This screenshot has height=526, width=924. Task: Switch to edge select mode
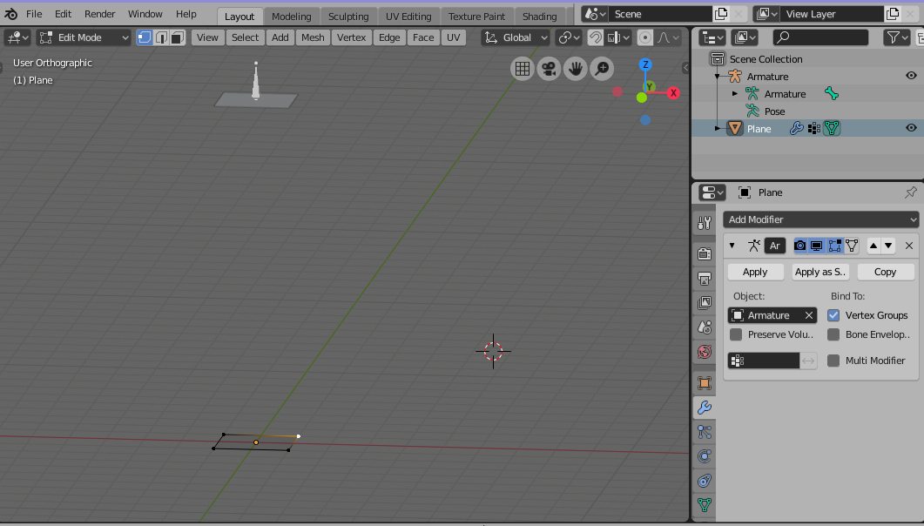click(161, 37)
